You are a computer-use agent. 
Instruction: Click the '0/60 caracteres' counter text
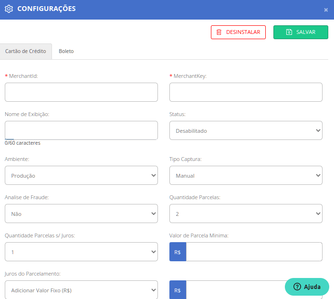coord(22,143)
